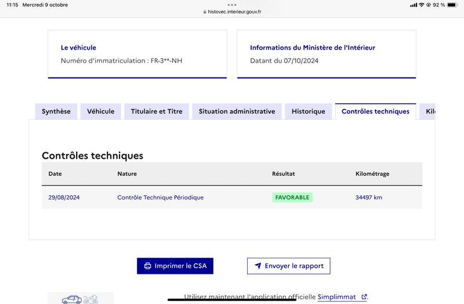Open the partially visible Kilométrage tab
The height and width of the screenshot is (304, 464).
tap(427, 111)
